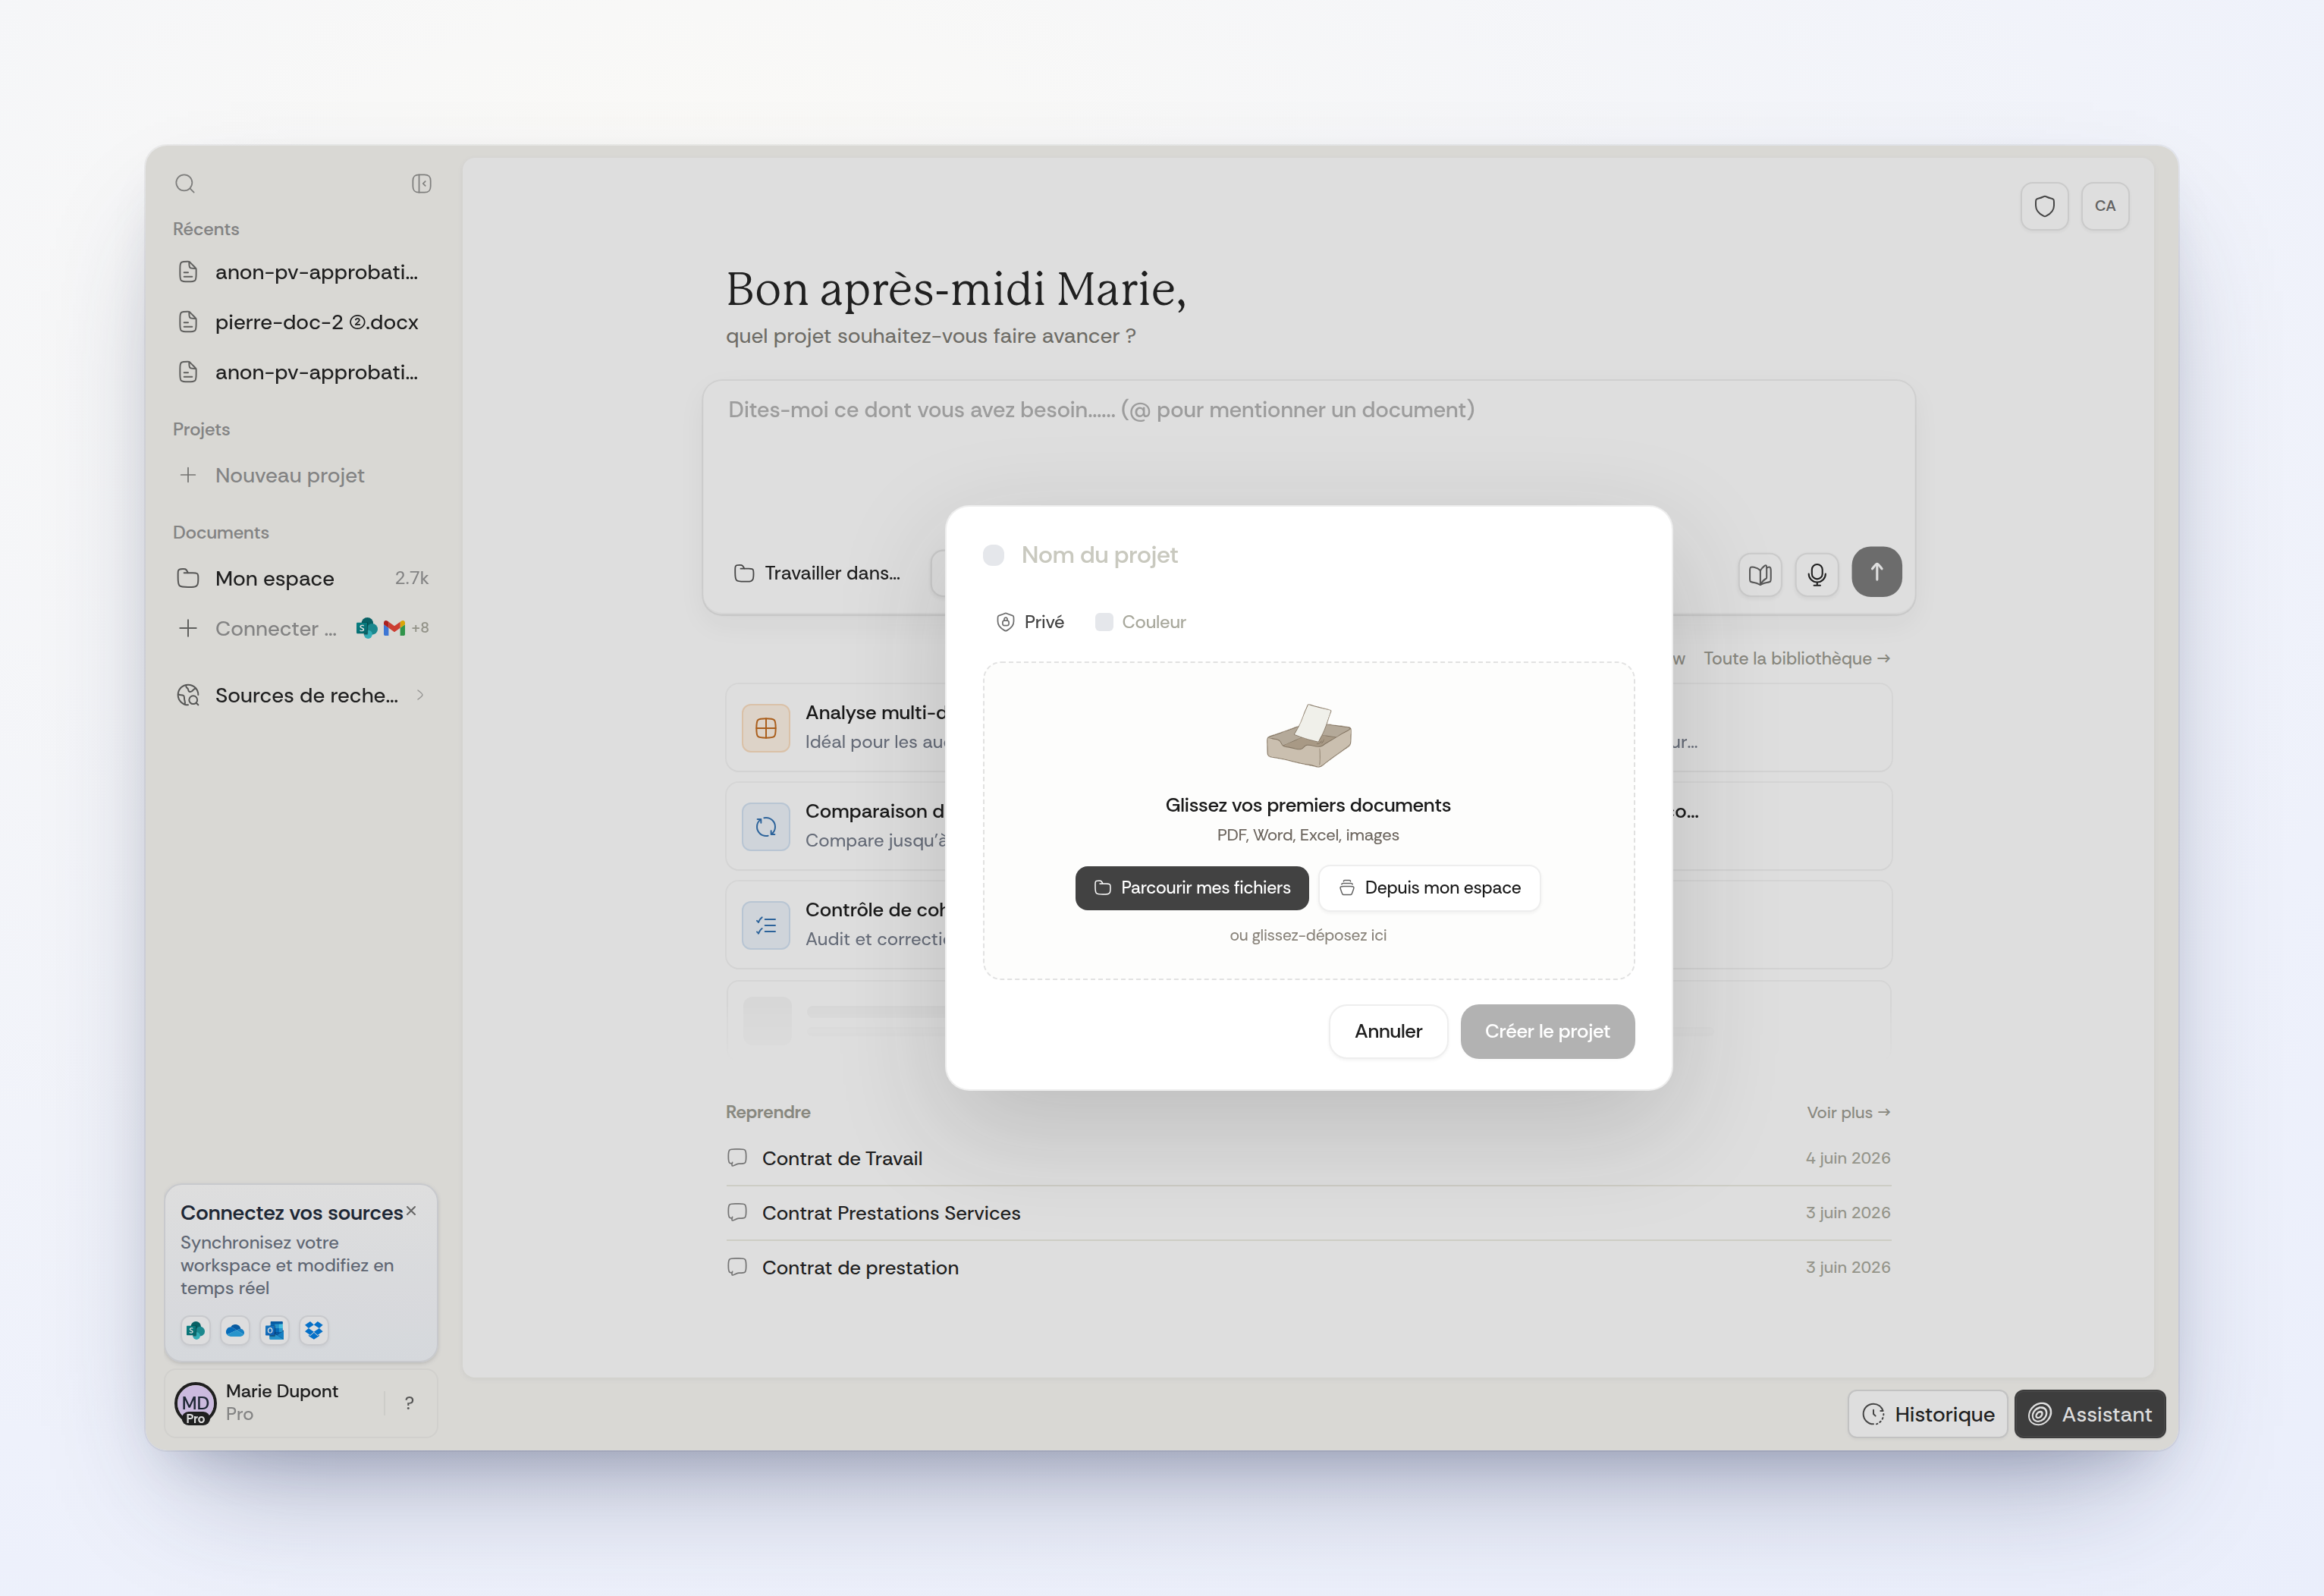2324x1596 pixels.
Task: Open the shield privacy icon
Action: 2044,206
